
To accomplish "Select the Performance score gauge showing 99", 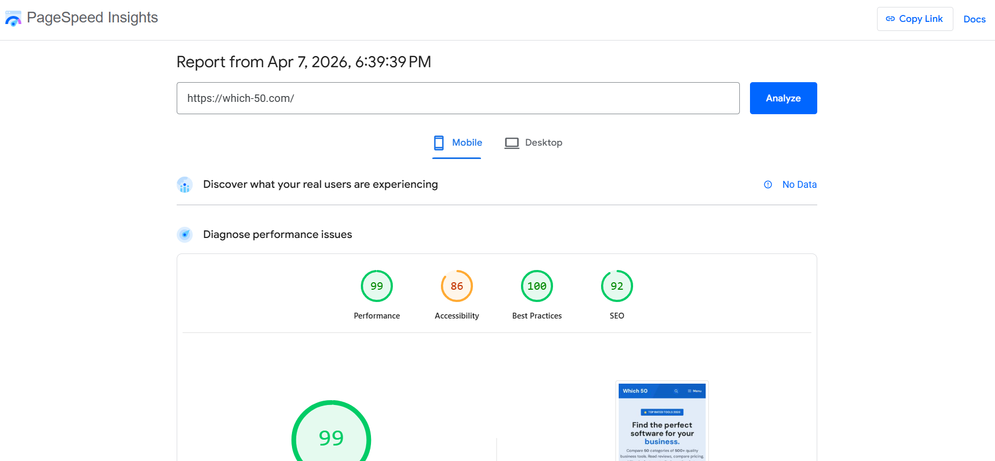I will click(x=376, y=286).
